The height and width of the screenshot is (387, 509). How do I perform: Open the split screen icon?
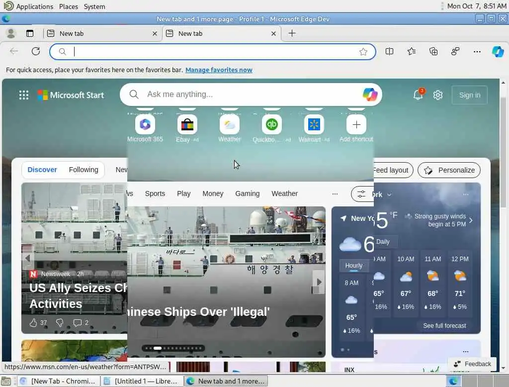[x=389, y=51]
